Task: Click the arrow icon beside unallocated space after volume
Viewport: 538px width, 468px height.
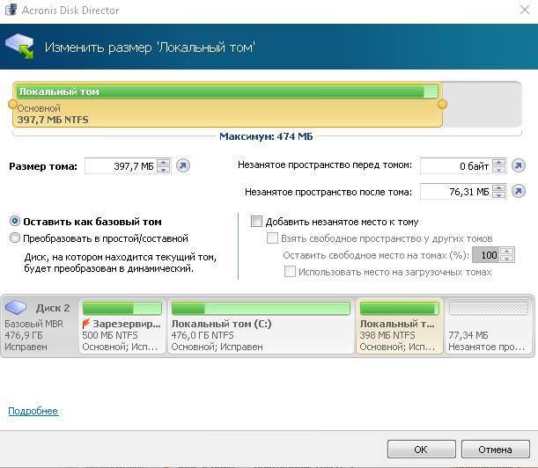Action: (519, 191)
